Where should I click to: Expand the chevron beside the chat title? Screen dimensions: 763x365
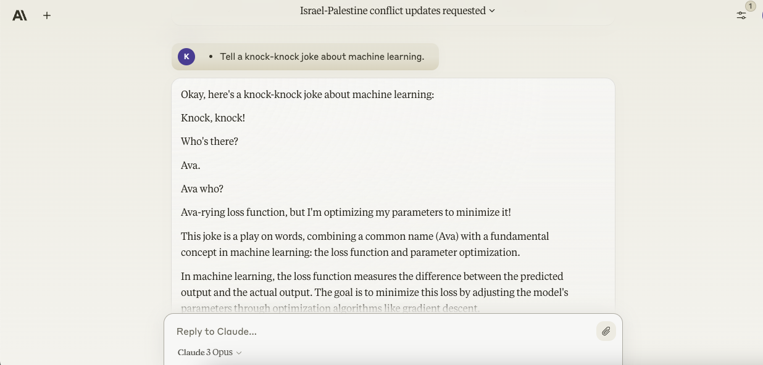click(x=492, y=10)
